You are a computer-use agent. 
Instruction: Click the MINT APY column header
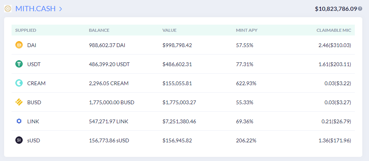pos(247,30)
